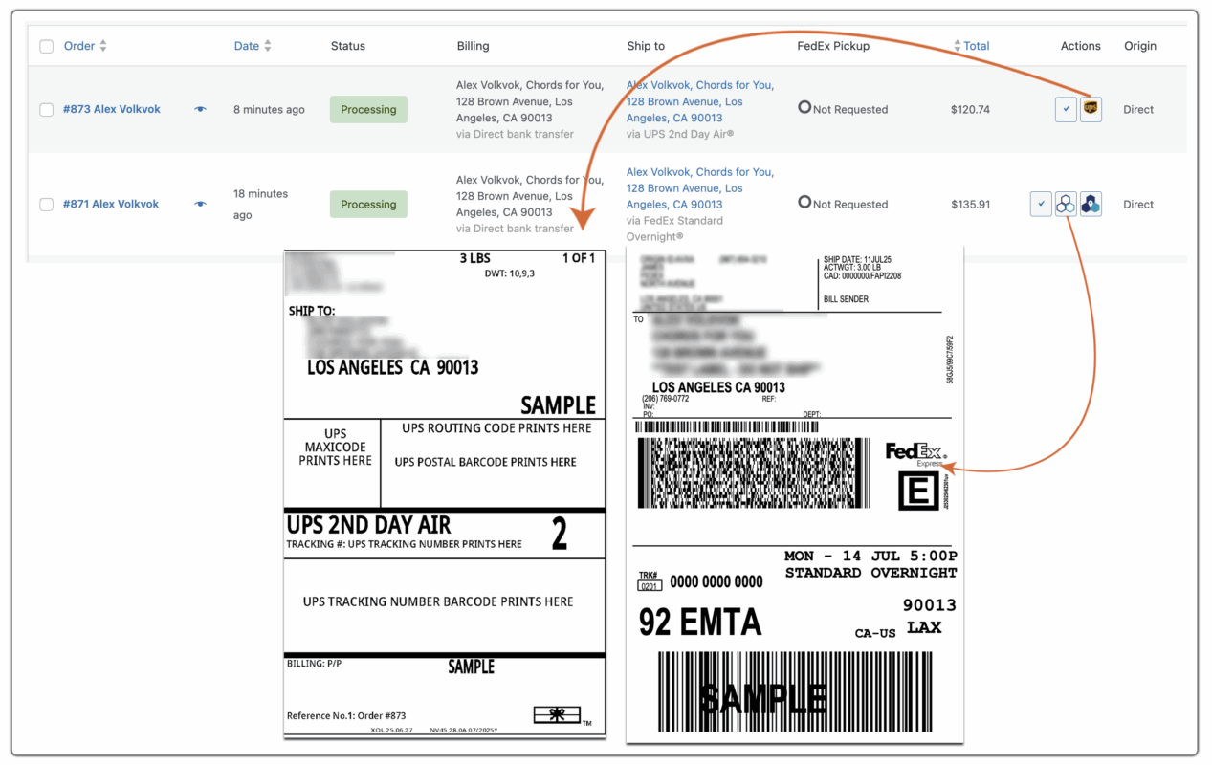The width and height of the screenshot is (1212, 765).
Task: Click the complete checkmark action for order #871
Action: 1041,204
